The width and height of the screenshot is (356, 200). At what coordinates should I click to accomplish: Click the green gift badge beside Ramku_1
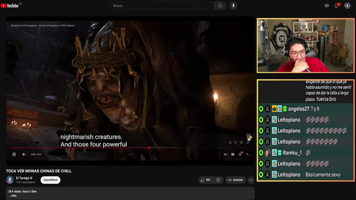[280, 153]
